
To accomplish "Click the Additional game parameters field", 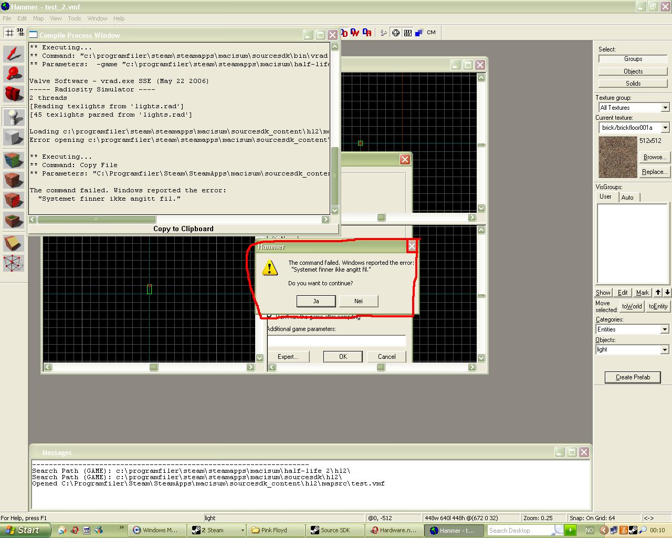I will coord(337,340).
